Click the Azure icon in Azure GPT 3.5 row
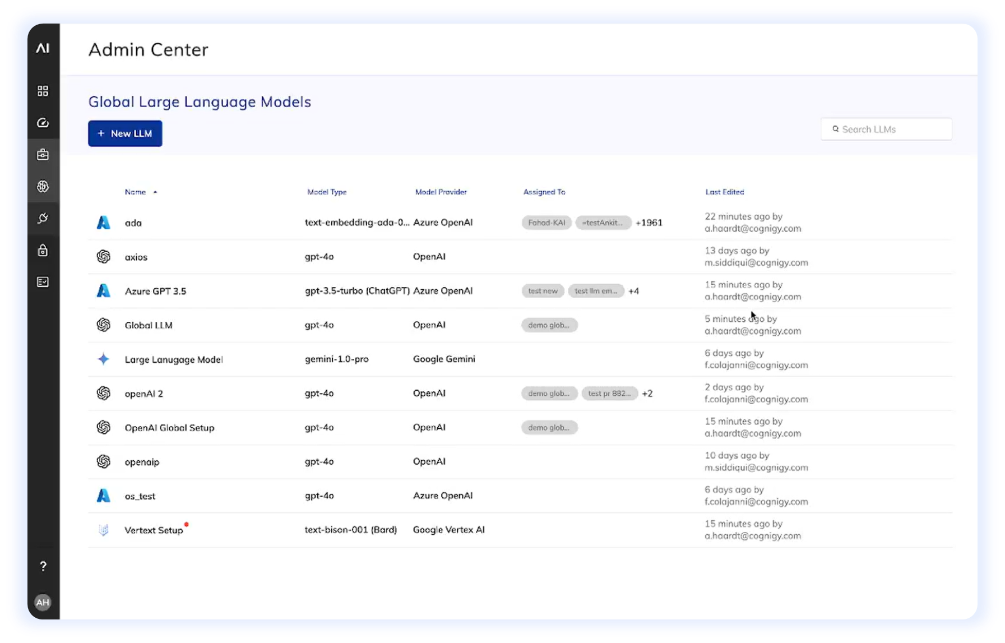This screenshot has height=643, width=1005. (x=103, y=291)
